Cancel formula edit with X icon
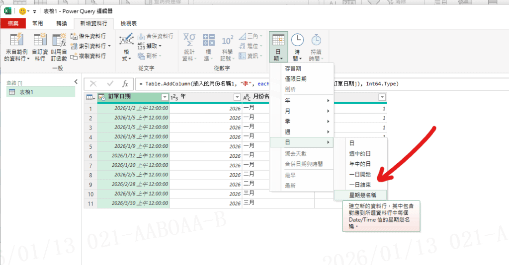Viewport: 509px width, 265px height. click(x=93, y=84)
